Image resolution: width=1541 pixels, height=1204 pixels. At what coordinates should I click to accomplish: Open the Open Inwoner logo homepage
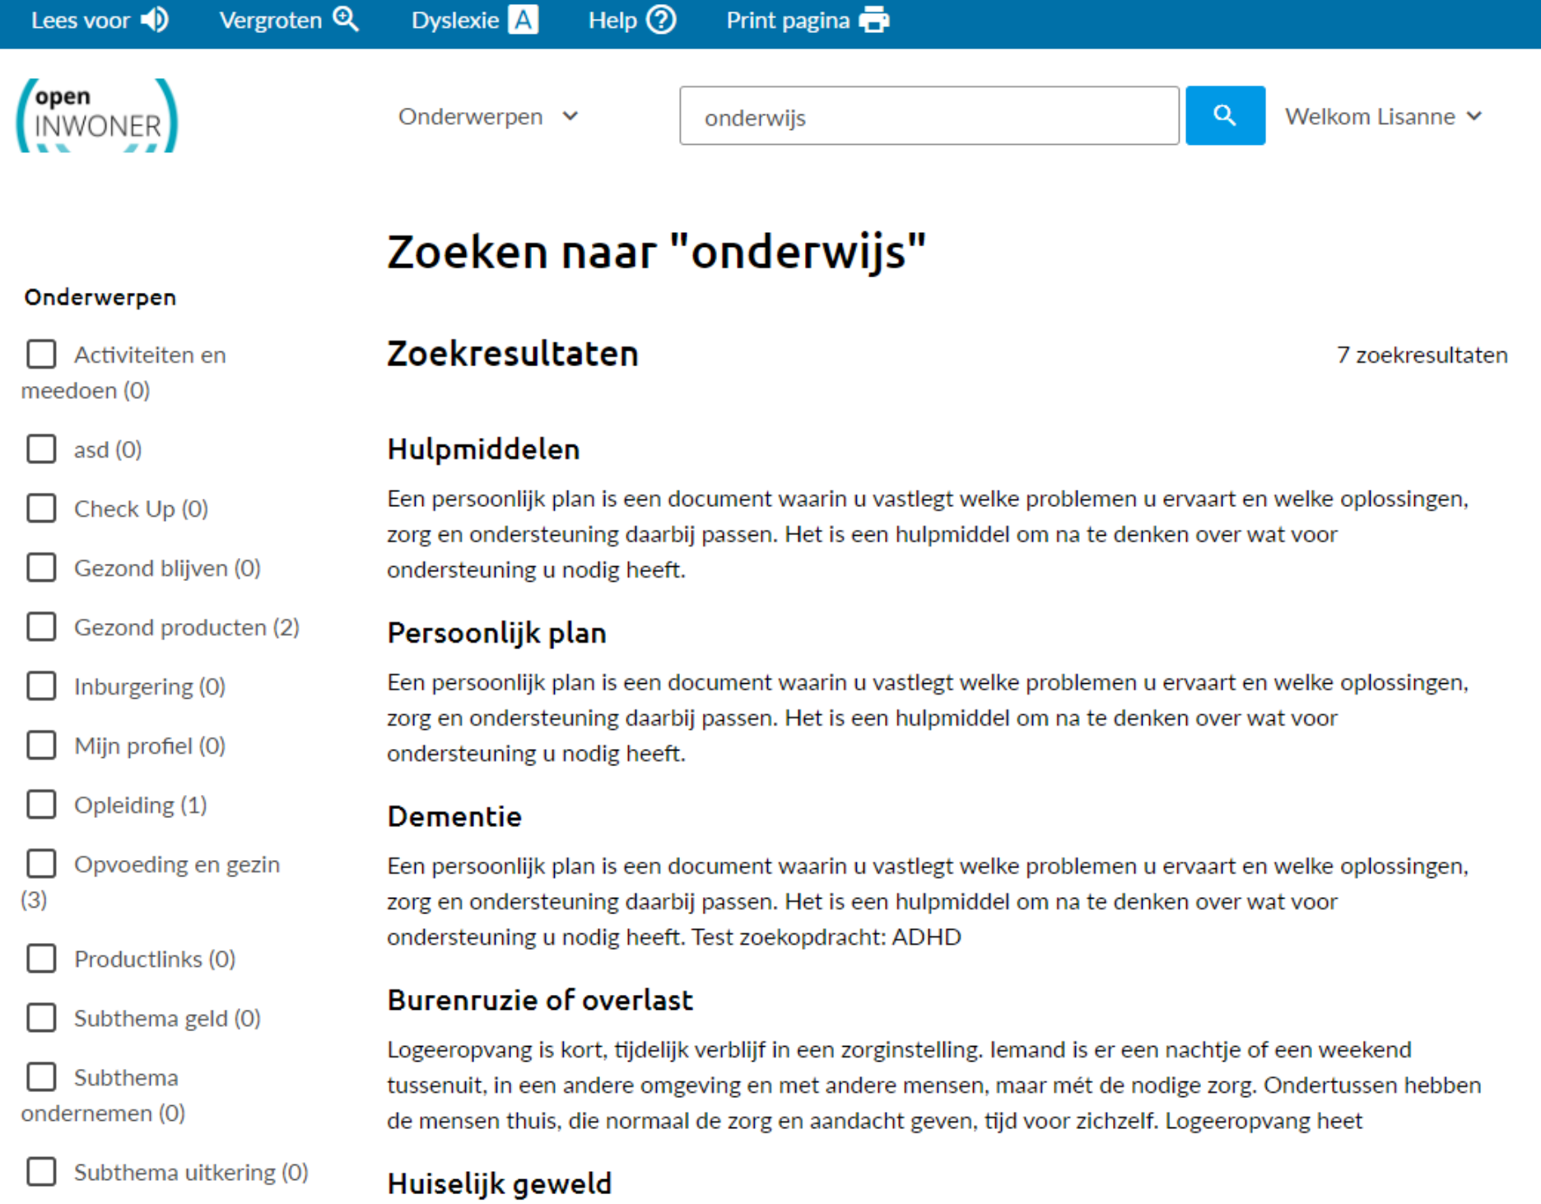coord(97,116)
